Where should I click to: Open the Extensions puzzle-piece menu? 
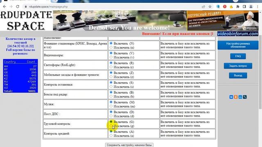(x=238, y=7)
